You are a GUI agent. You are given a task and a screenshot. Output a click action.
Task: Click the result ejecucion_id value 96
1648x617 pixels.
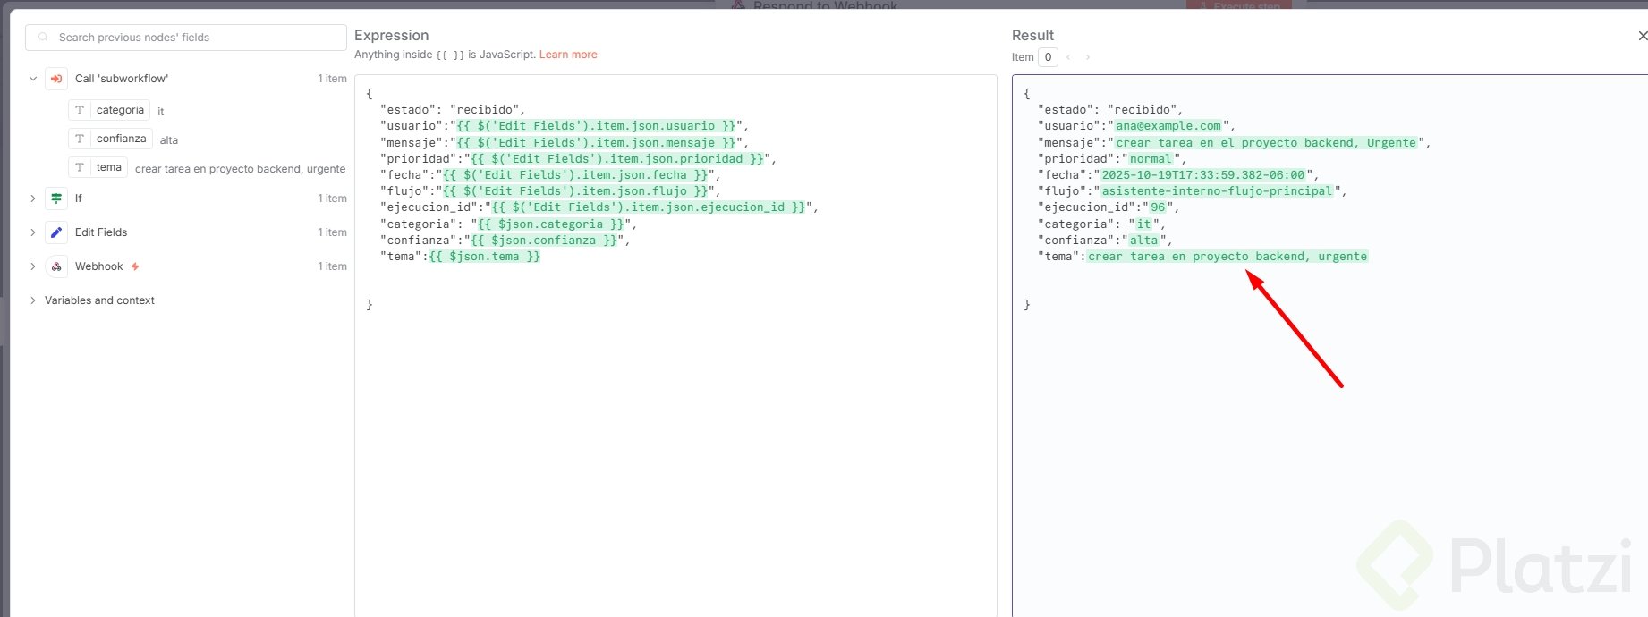(1158, 207)
